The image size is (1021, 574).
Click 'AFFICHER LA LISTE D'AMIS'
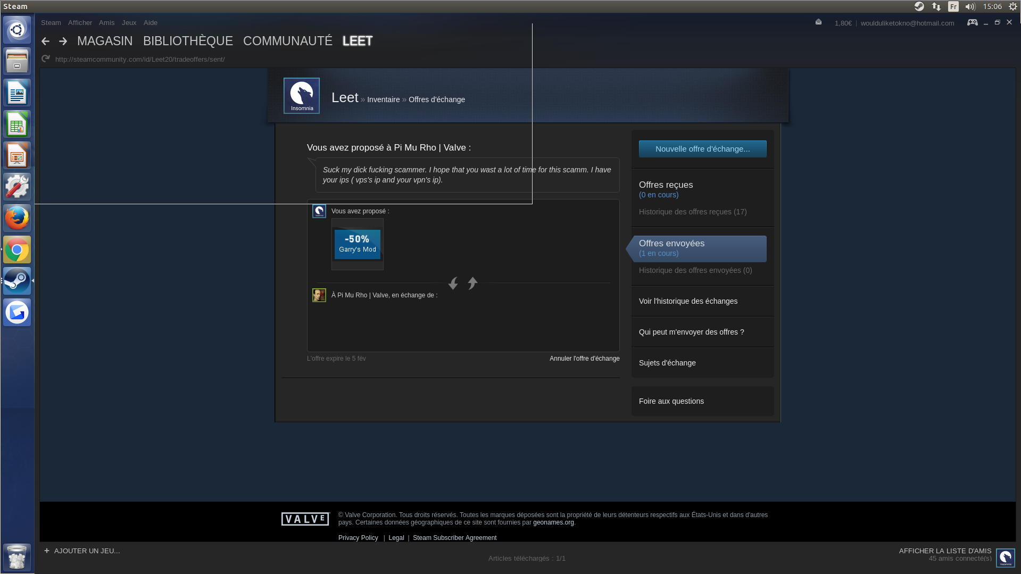[x=945, y=551]
